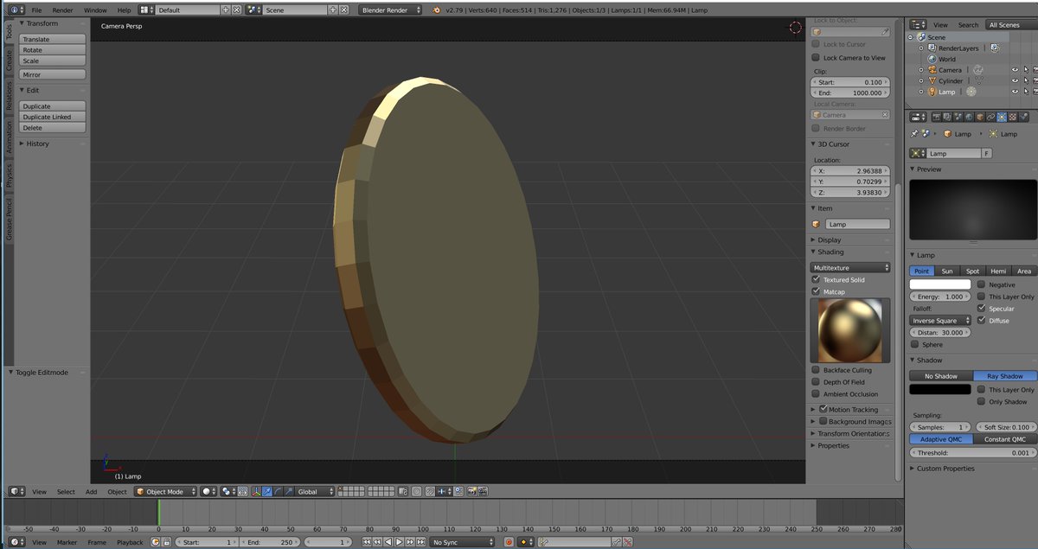Image resolution: width=1038 pixels, height=549 pixels.
Task: Select the Matcap sphere thumbnail
Action: click(x=850, y=330)
